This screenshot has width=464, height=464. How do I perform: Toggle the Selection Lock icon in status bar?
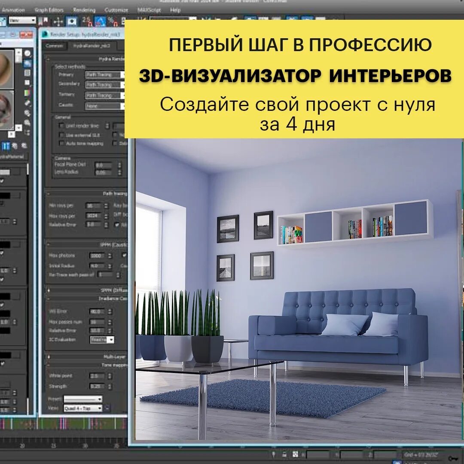coord(284,454)
